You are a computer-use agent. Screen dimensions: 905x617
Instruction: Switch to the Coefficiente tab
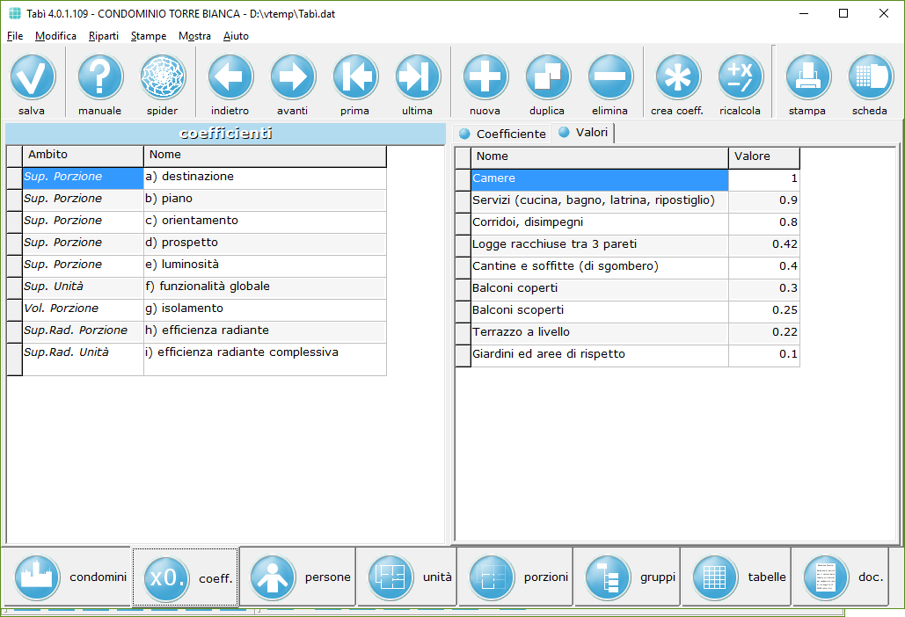[x=503, y=134]
